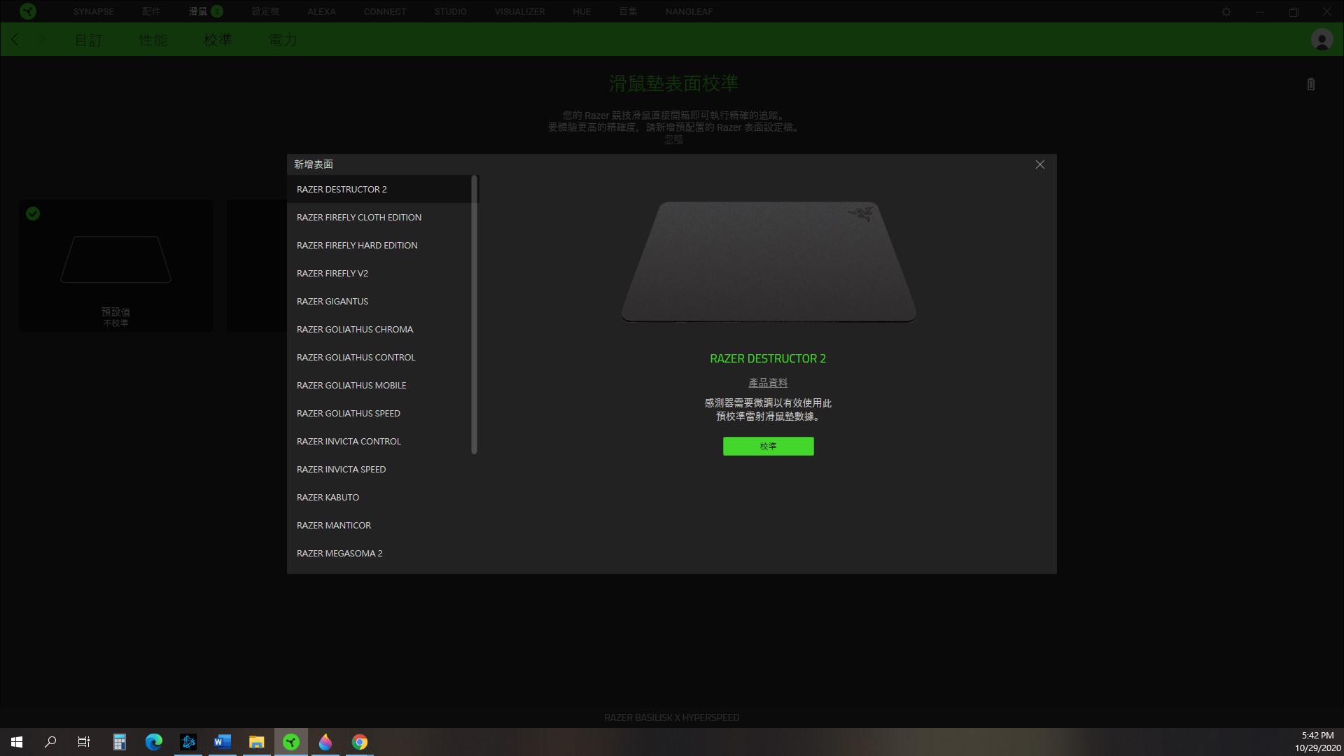Open the NANOLEAF tab
Screen dimensions: 1344x756
tap(689, 12)
